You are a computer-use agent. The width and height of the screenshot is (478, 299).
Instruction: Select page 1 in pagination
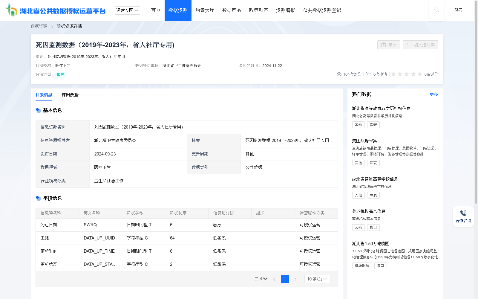coord(285,279)
